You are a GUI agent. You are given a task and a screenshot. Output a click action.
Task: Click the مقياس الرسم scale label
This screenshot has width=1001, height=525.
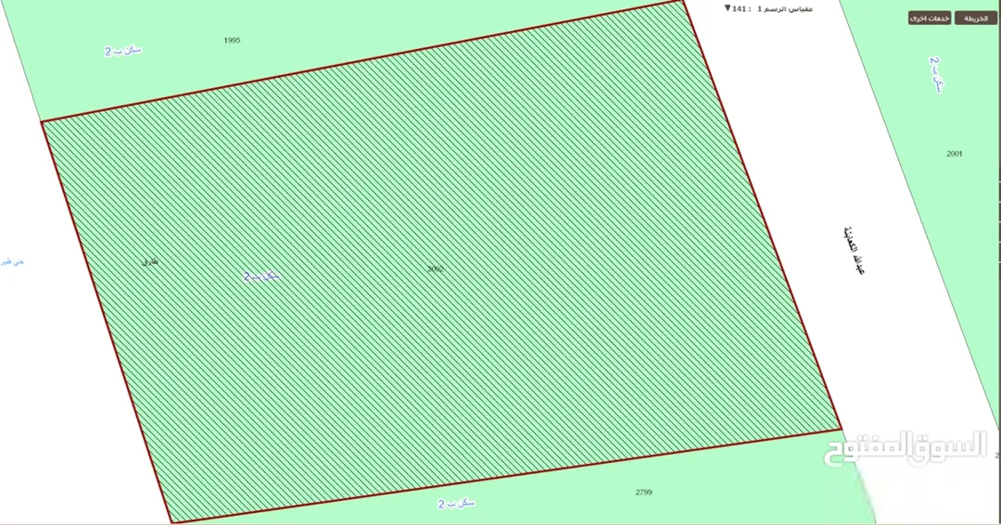791,9
